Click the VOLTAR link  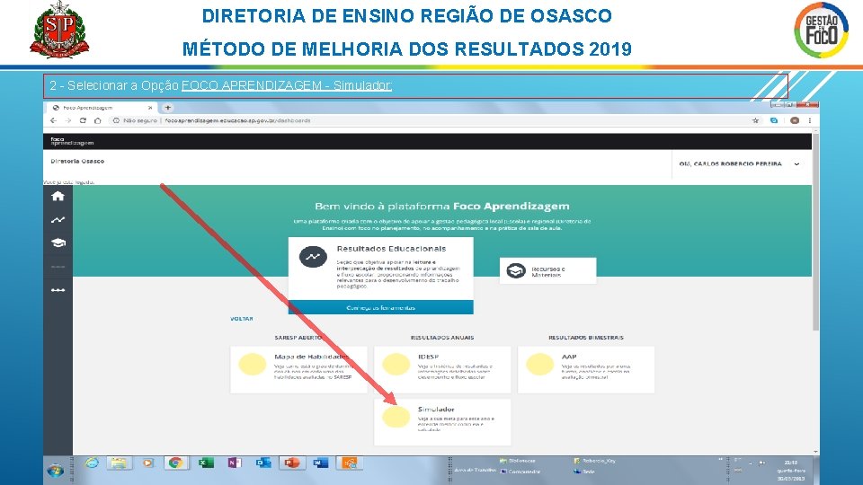[242, 319]
